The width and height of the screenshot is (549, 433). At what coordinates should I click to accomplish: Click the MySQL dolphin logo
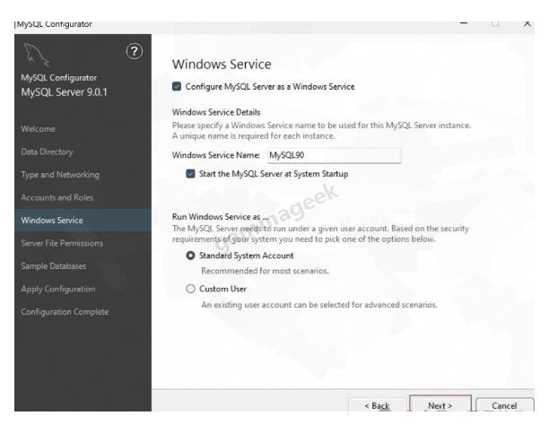36,55
